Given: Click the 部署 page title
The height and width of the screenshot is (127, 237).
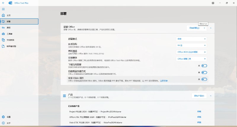Looking at the screenshot, I should (x=63, y=14).
